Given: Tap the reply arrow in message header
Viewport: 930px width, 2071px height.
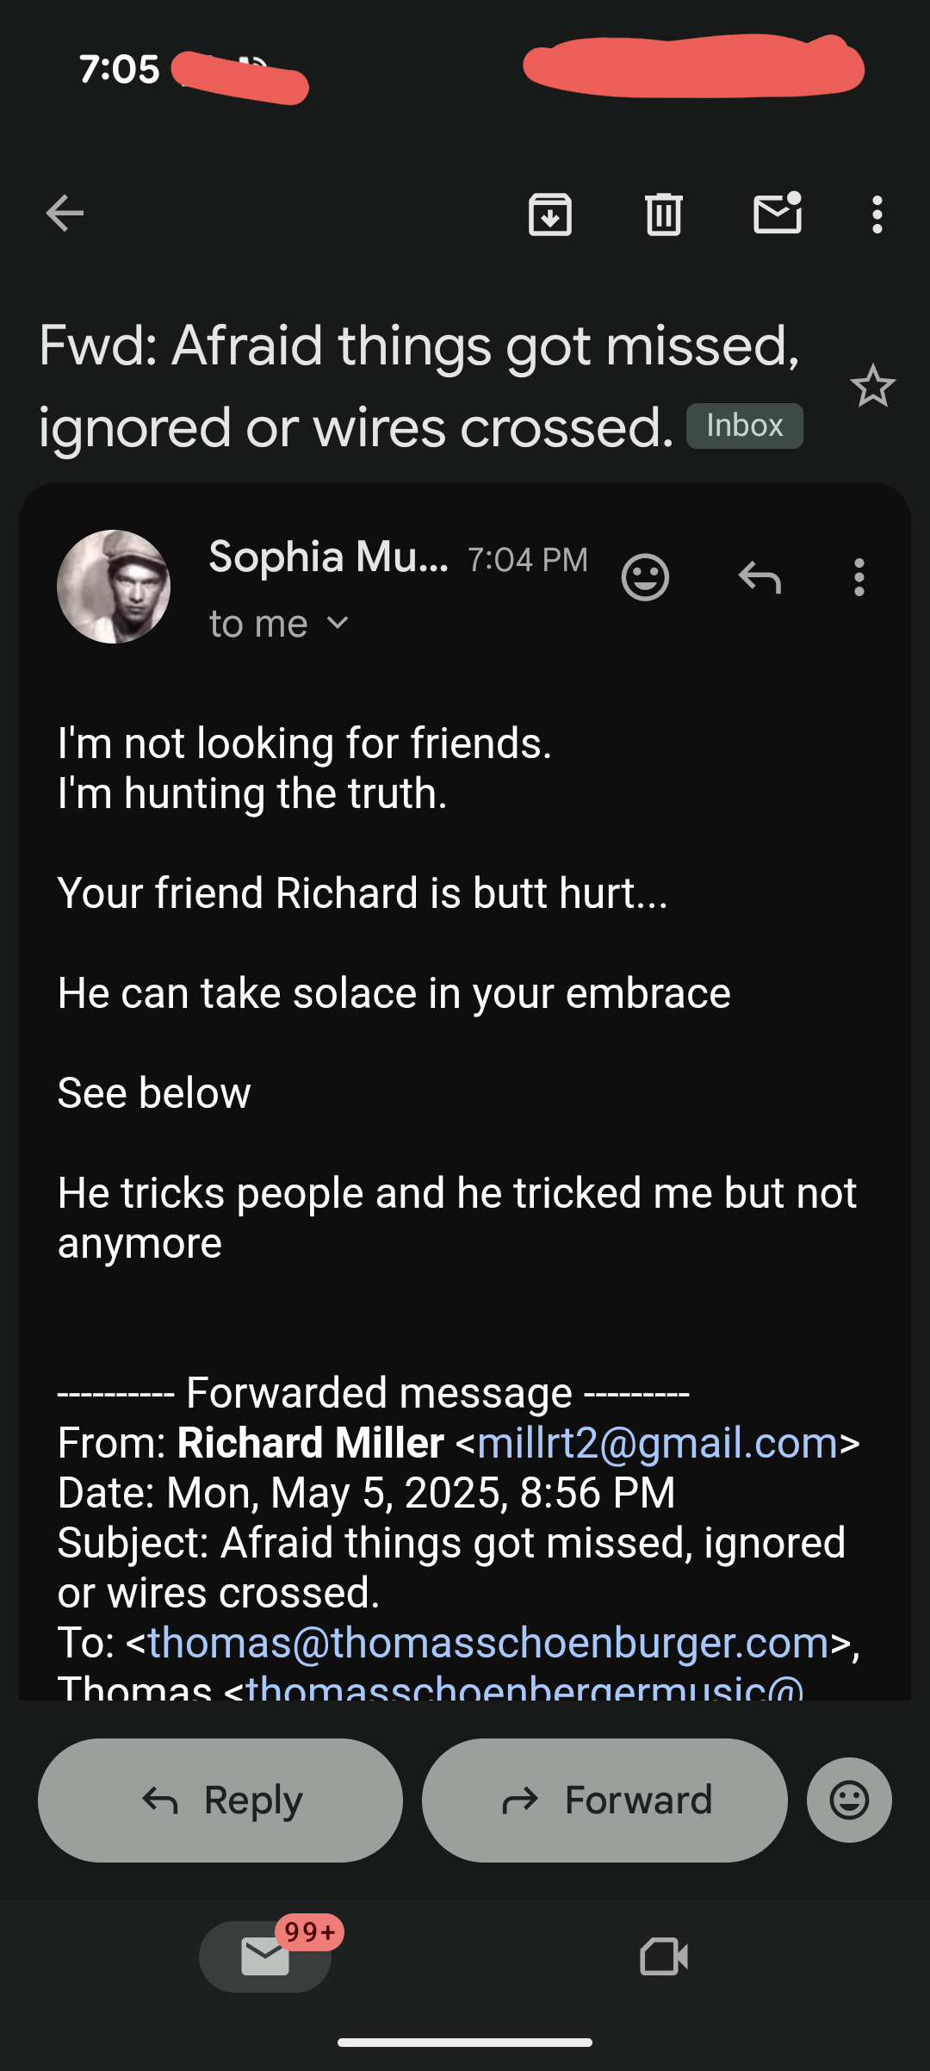Looking at the screenshot, I should pos(759,577).
